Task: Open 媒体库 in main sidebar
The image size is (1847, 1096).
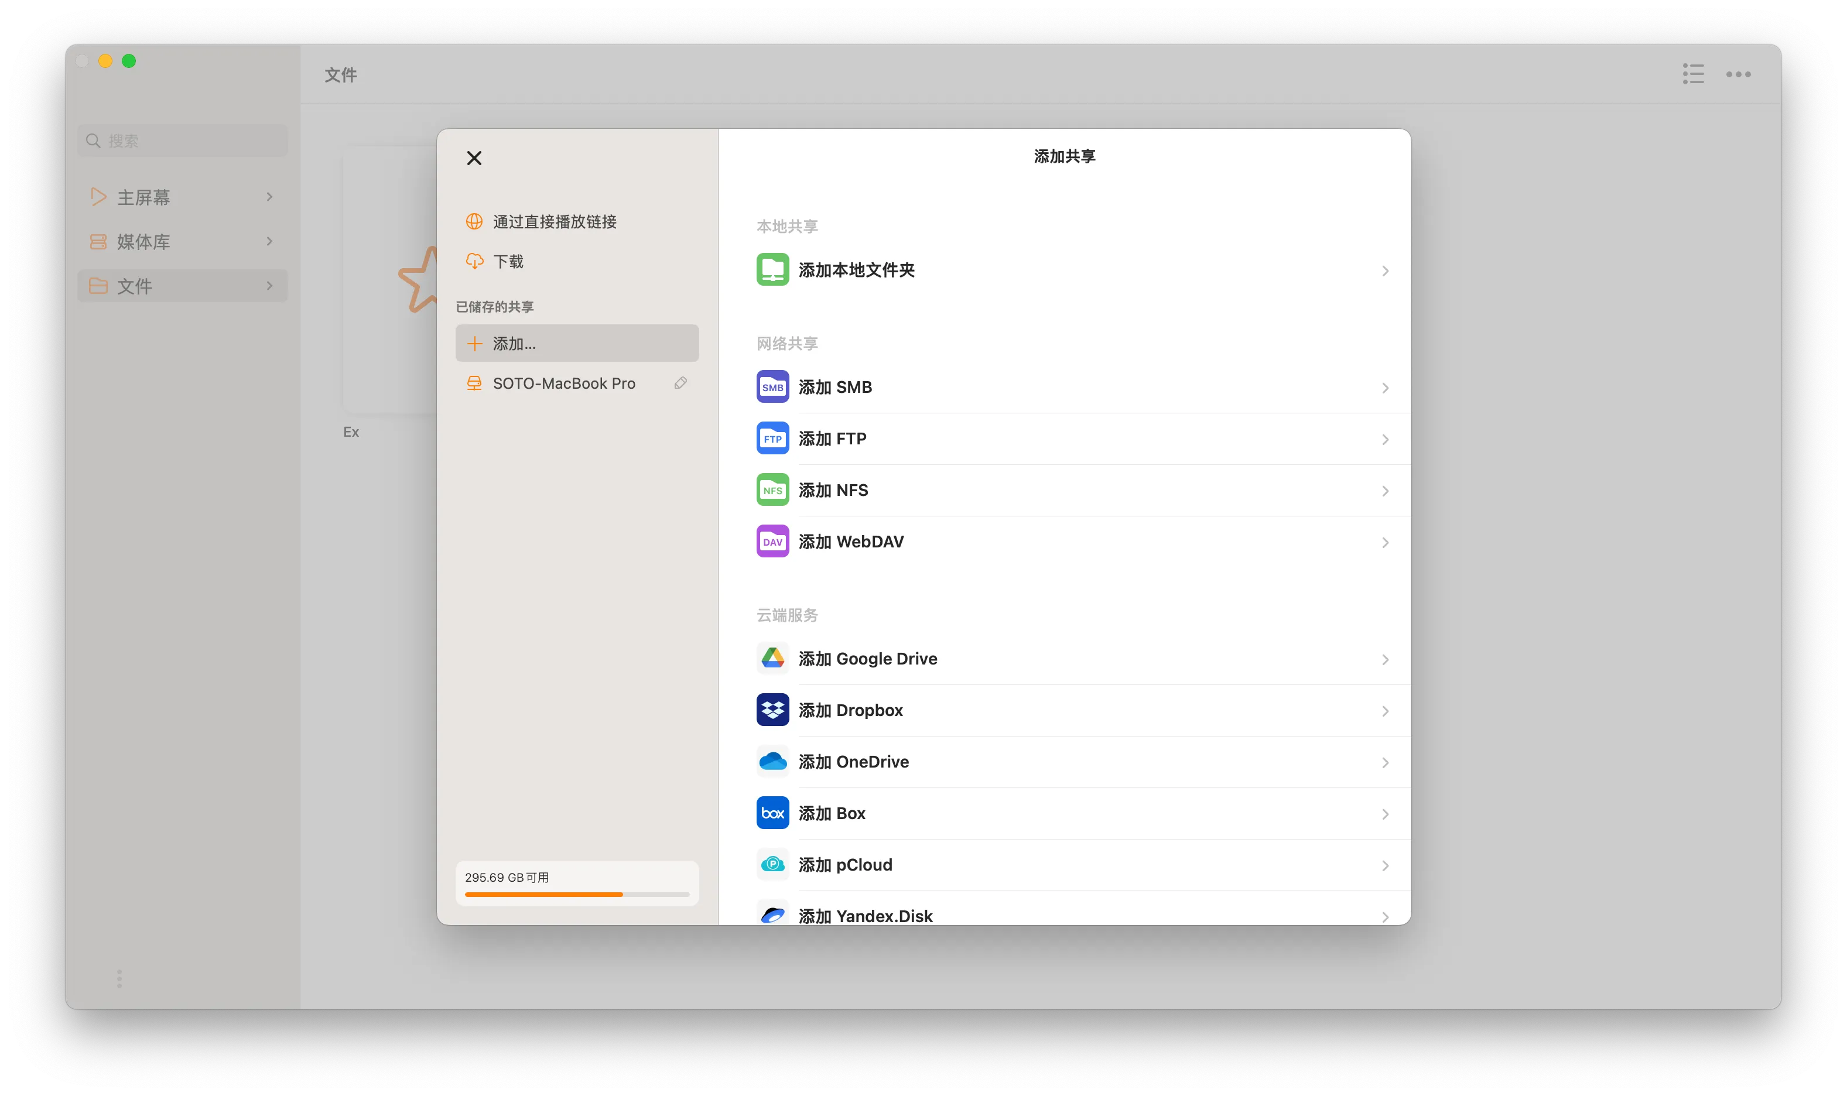Action: [182, 241]
